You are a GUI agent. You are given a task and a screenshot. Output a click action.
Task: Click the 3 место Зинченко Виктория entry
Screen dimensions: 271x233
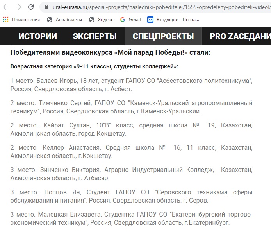click(131, 174)
